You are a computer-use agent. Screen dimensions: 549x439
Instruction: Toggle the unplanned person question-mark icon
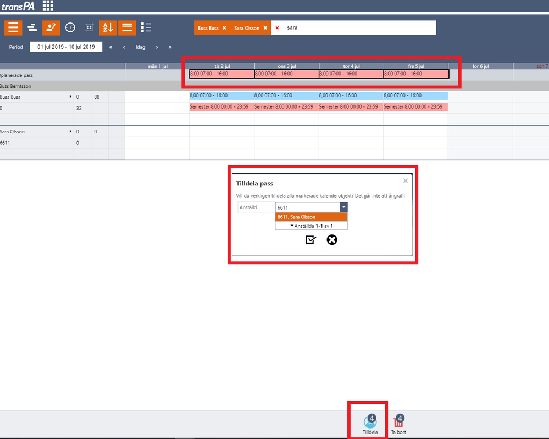click(51, 27)
